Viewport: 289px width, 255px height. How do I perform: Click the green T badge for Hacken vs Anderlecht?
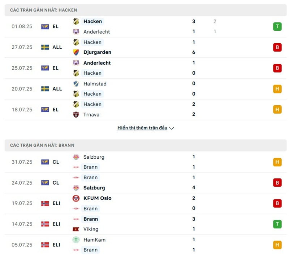coord(277,26)
